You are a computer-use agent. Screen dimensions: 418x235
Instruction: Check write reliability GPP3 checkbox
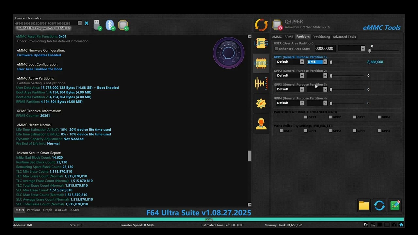click(355, 131)
